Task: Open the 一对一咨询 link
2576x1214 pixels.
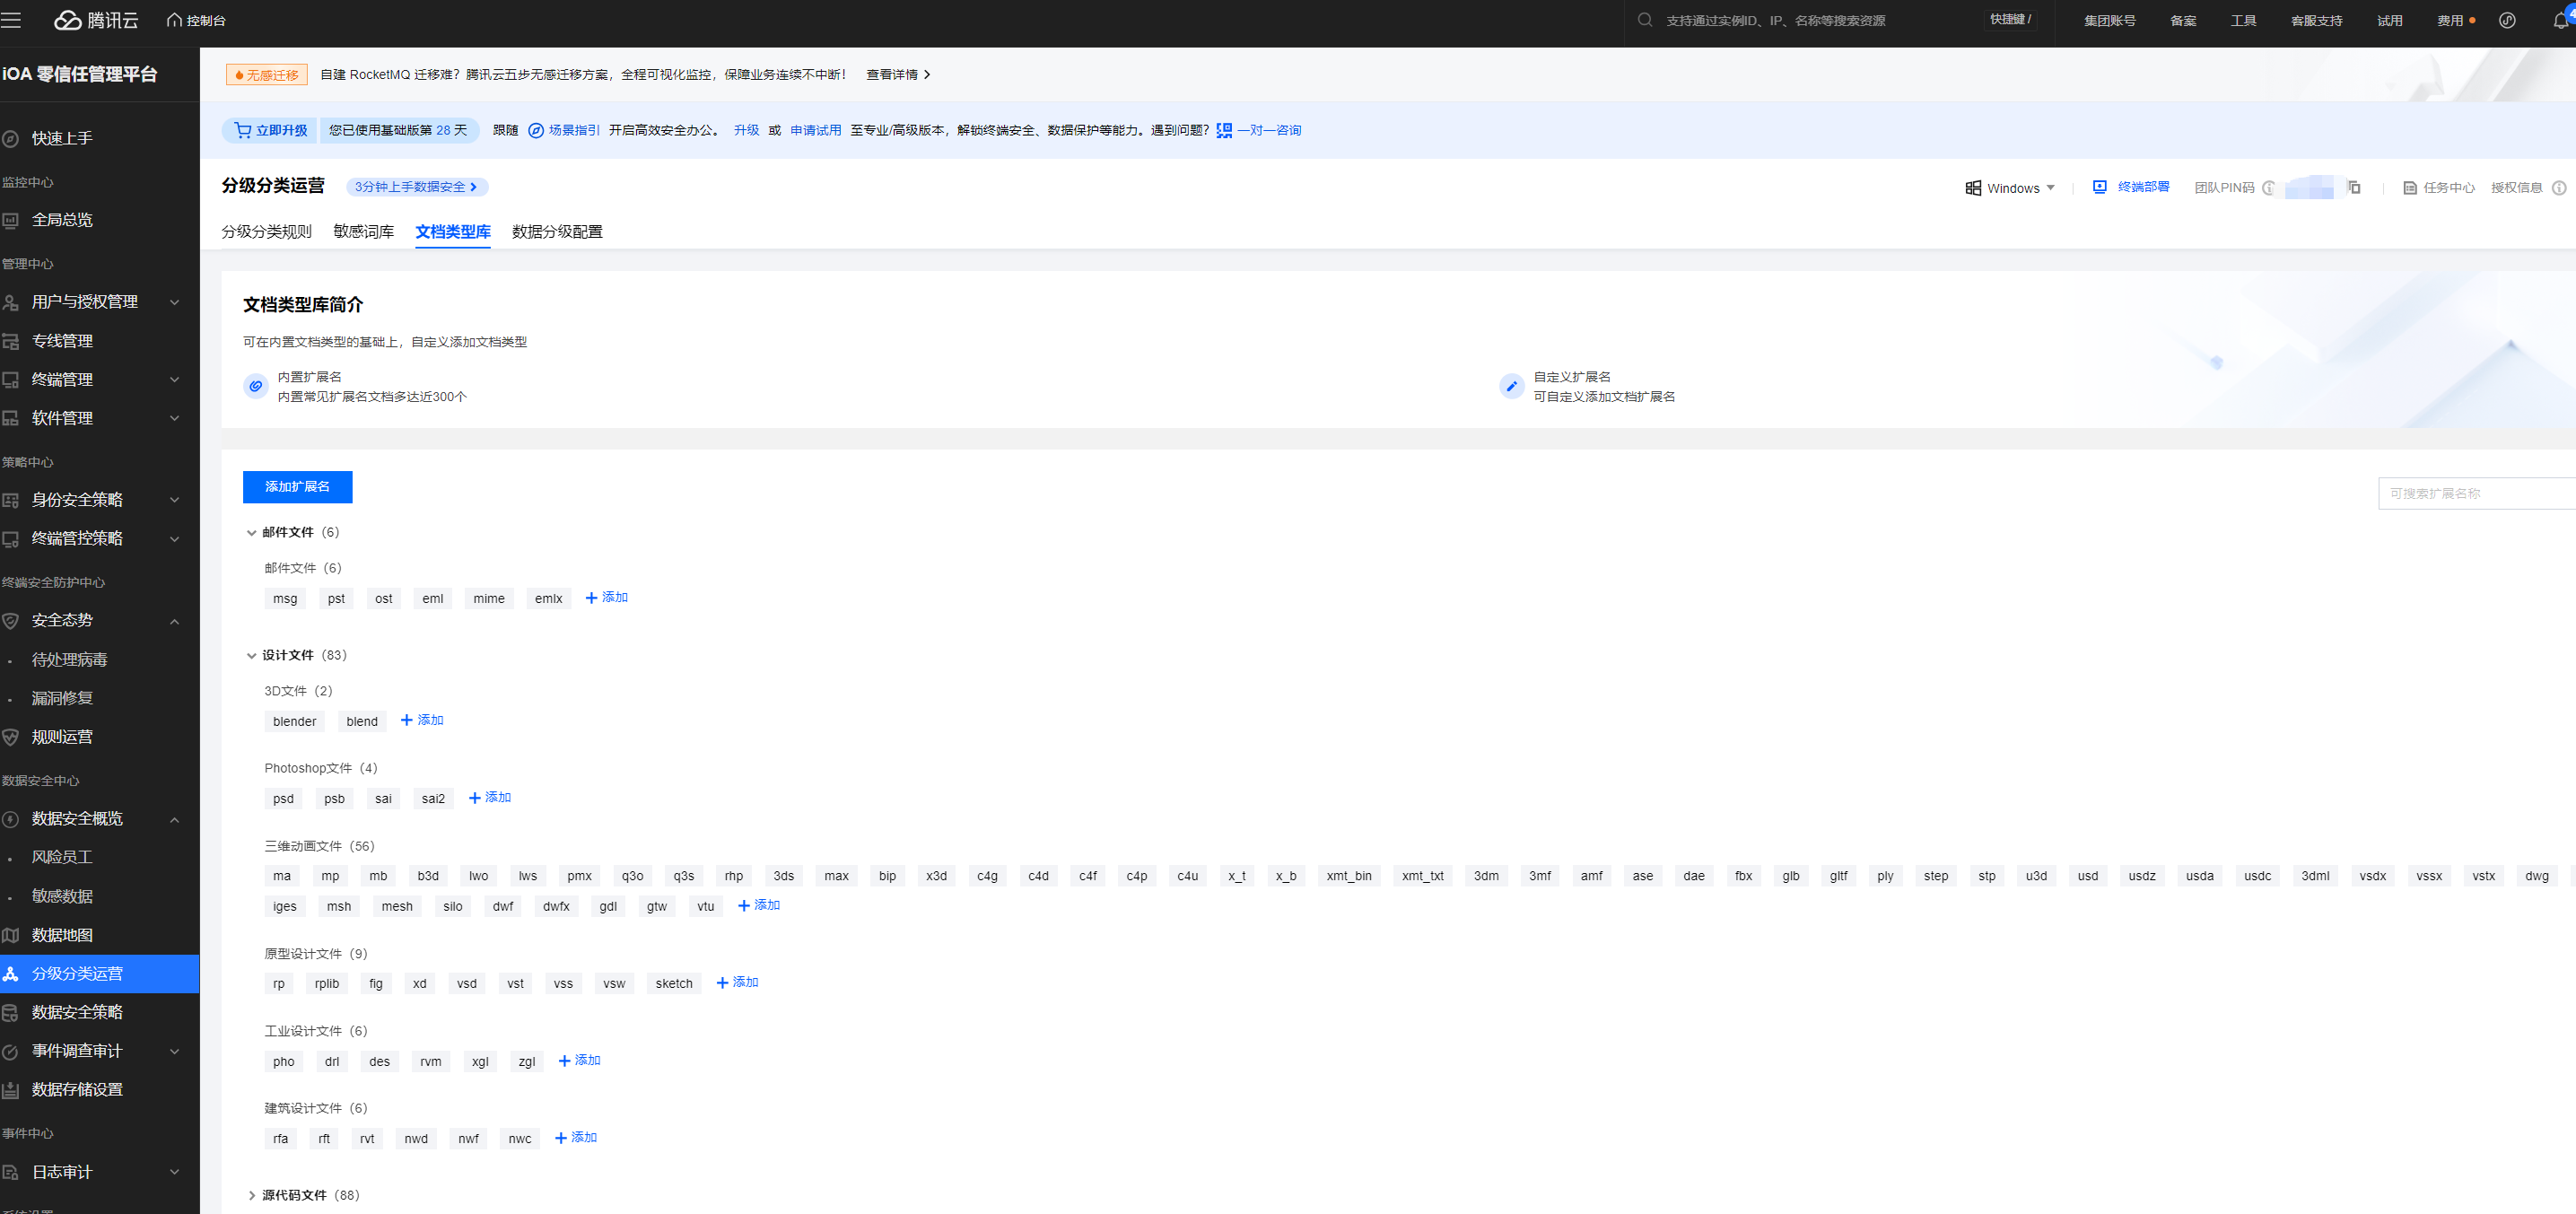Action: (x=1268, y=130)
